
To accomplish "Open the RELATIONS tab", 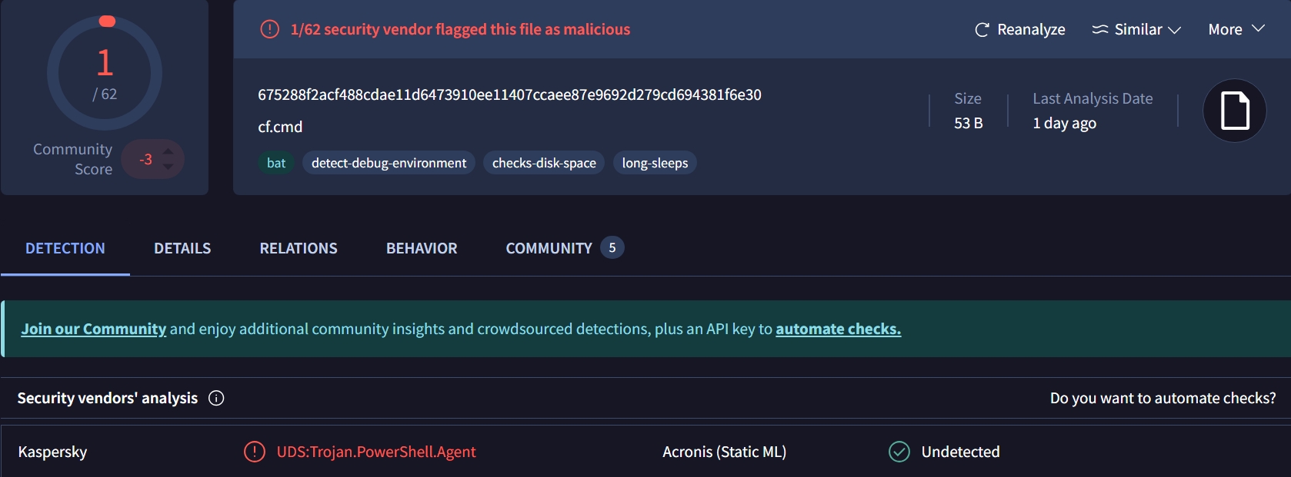I will 299,248.
